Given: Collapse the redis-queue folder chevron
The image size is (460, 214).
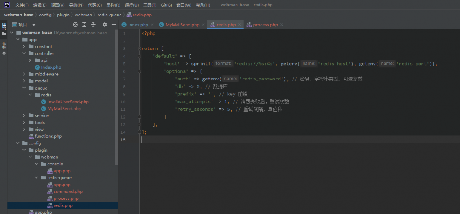Looking at the screenshot, I should point(36,177).
